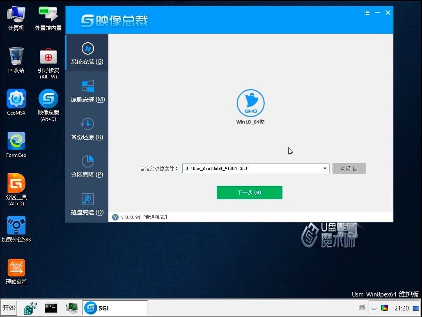Click the 浏览 (L) browse button
The height and width of the screenshot is (317, 422).
349,168
